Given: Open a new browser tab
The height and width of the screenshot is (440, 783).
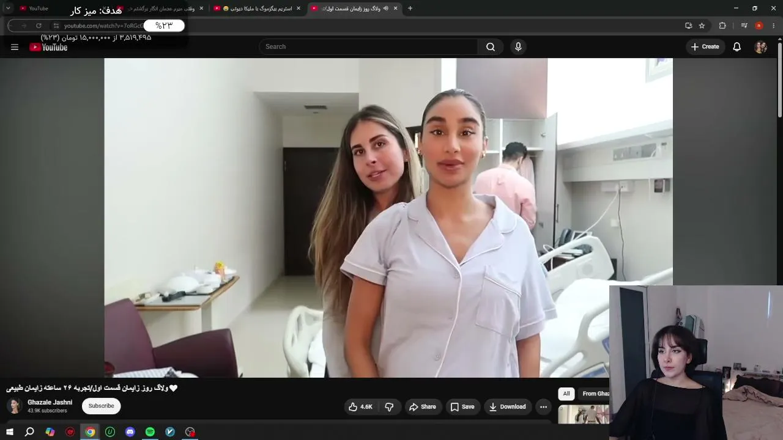Looking at the screenshot, I should pos(410,9).
